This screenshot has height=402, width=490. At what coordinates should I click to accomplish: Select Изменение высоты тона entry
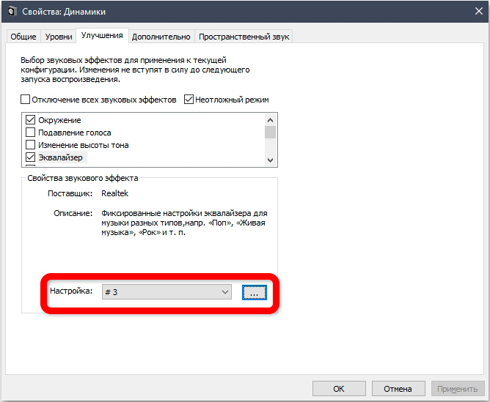pyautogui.click(x=84, y=145)
